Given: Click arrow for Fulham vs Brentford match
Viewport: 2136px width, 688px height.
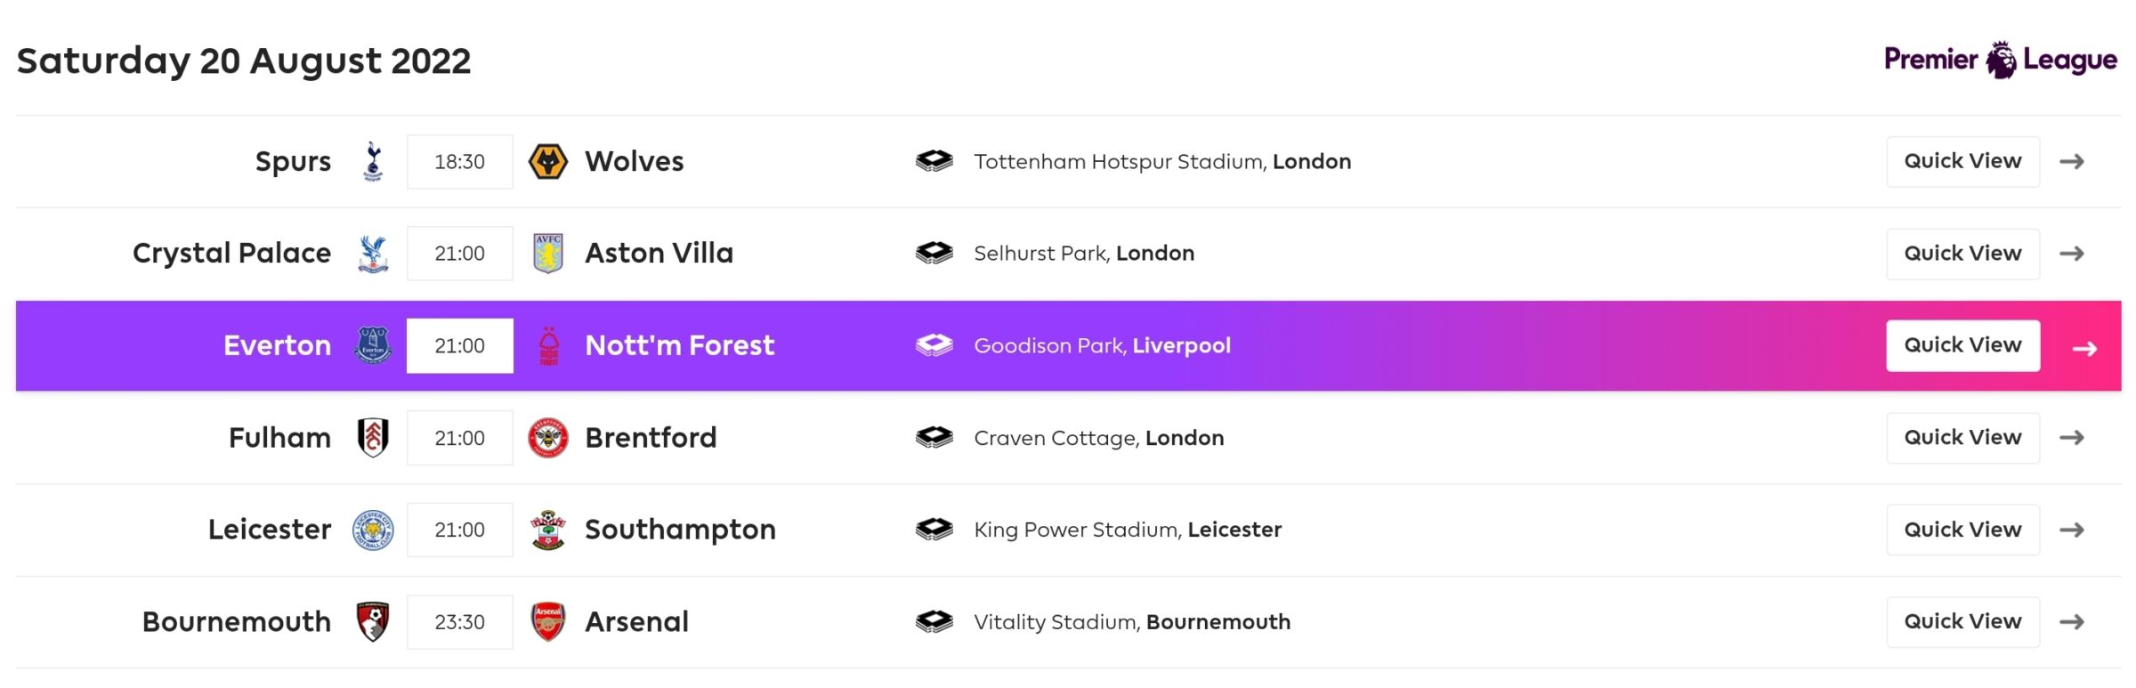Looking at the screenshot, I should (2071, 437).
